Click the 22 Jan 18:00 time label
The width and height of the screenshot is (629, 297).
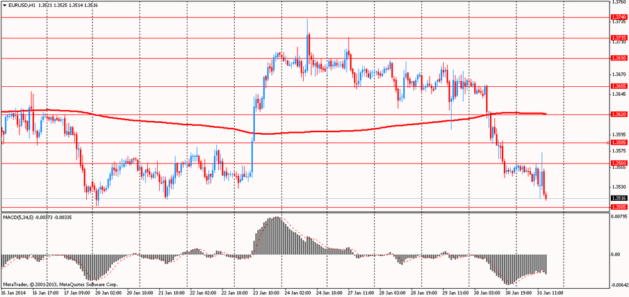pyautogui.click(x=236, y=293)
